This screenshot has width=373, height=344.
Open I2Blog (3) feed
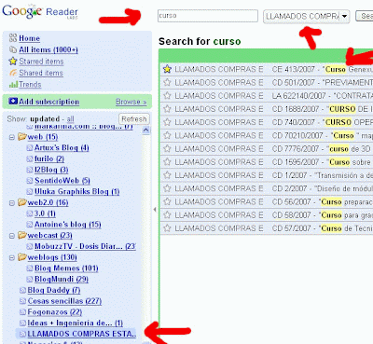[x=51, y=170]
